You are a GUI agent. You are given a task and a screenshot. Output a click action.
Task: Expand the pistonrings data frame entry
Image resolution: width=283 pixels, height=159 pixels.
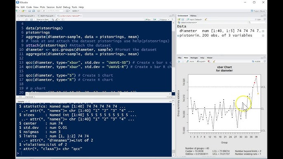pos(178,36)
